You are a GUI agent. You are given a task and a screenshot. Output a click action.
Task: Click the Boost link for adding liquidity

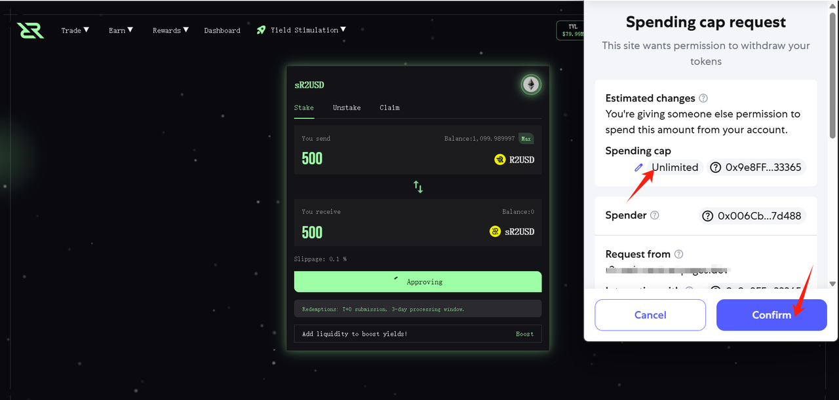(x=524, y=334)
